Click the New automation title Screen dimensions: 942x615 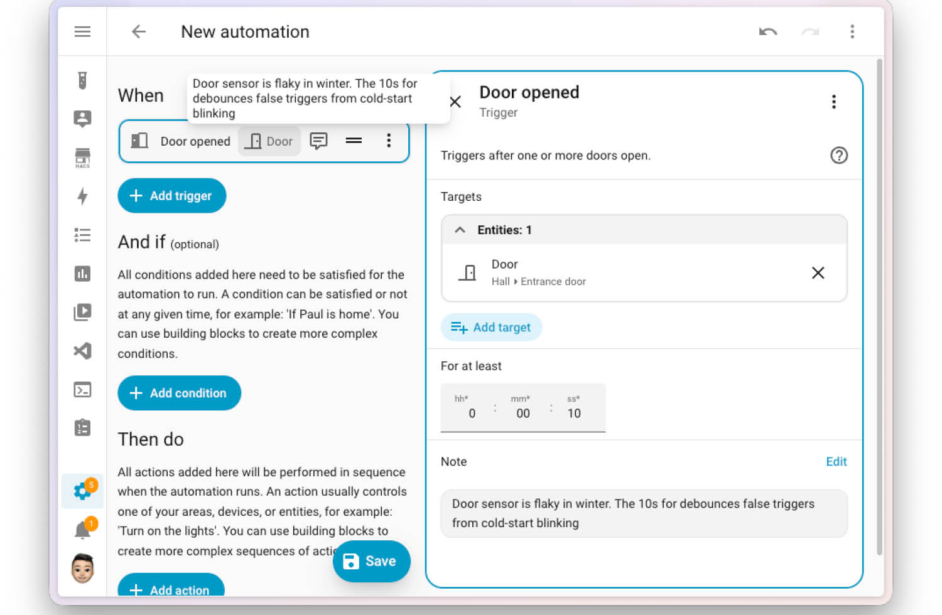click(246, 31)
